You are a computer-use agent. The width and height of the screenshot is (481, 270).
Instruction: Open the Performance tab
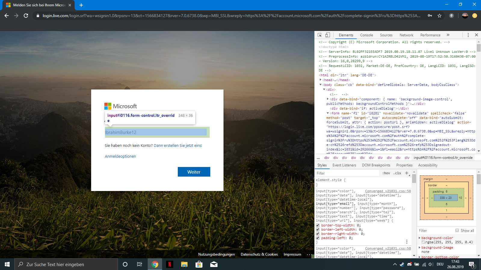pos(430,35)
